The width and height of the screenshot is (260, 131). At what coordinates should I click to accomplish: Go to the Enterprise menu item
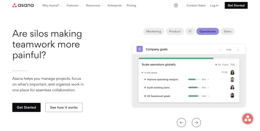click(x=115, y=6)
